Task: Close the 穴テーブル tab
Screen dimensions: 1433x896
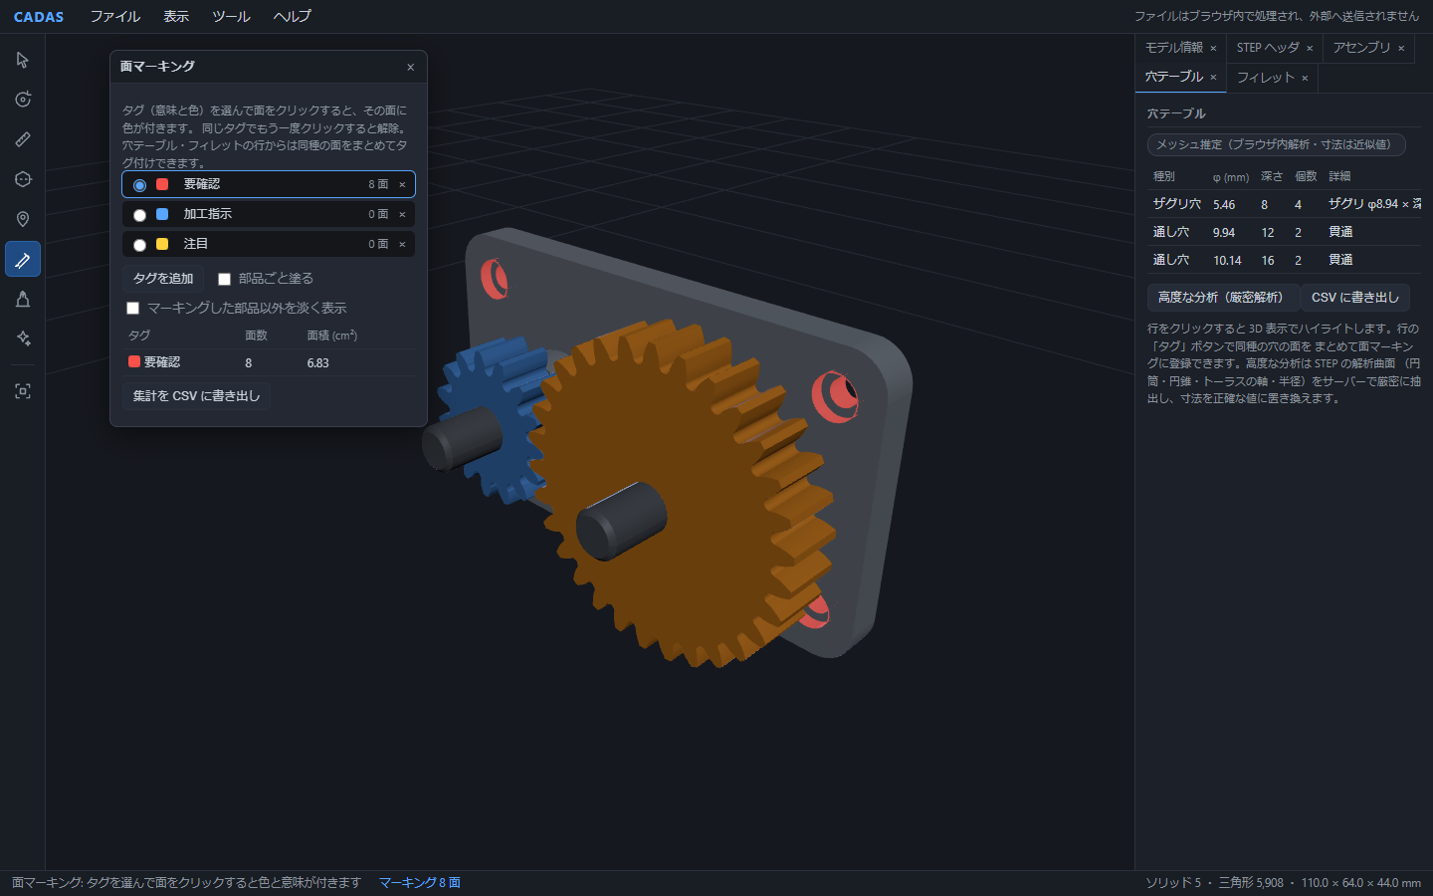Action: (1213, 77)
